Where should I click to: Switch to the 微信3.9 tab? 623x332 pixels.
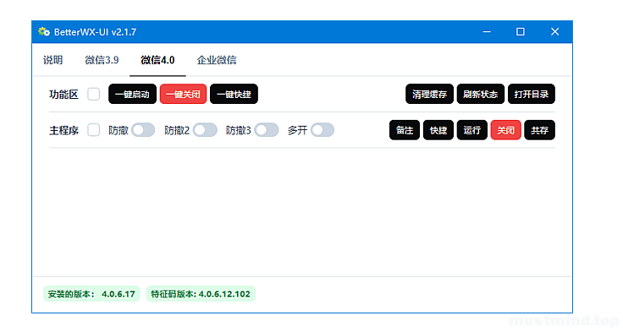tap(102, 60)
